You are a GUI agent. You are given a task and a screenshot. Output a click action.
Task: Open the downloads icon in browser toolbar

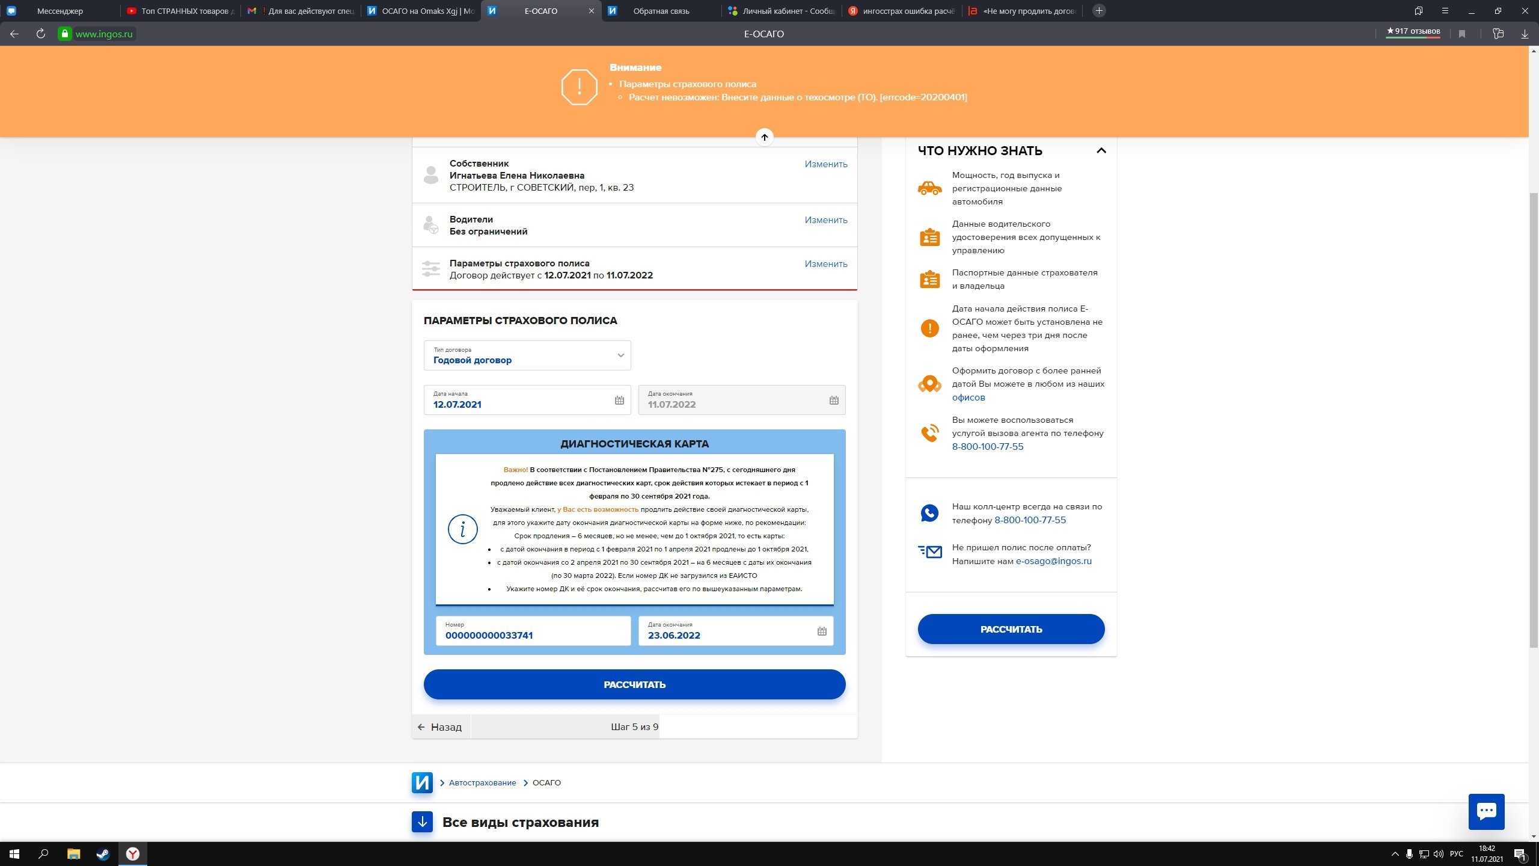coord(1525,34)
